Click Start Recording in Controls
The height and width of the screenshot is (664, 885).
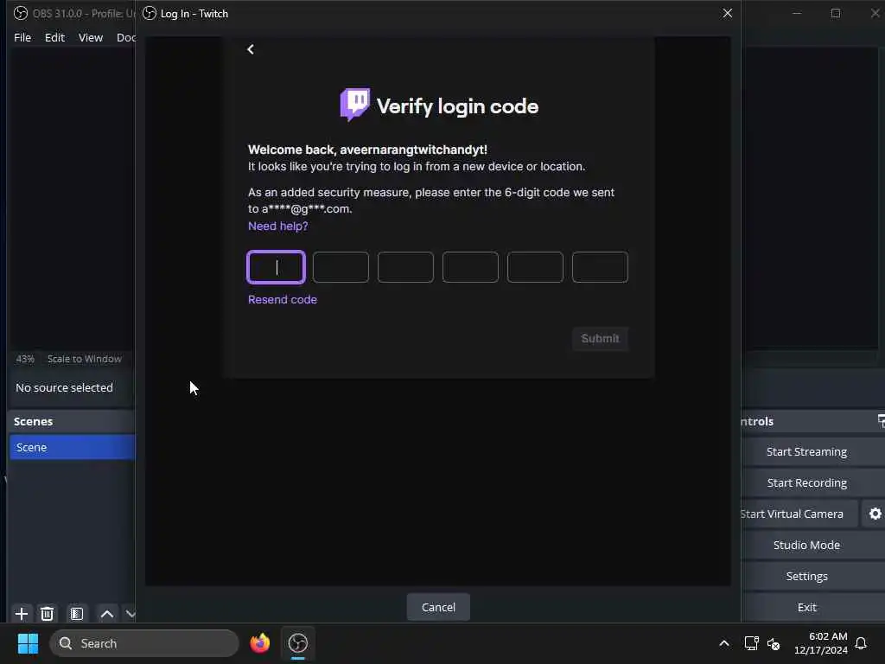tap(806, 482)
